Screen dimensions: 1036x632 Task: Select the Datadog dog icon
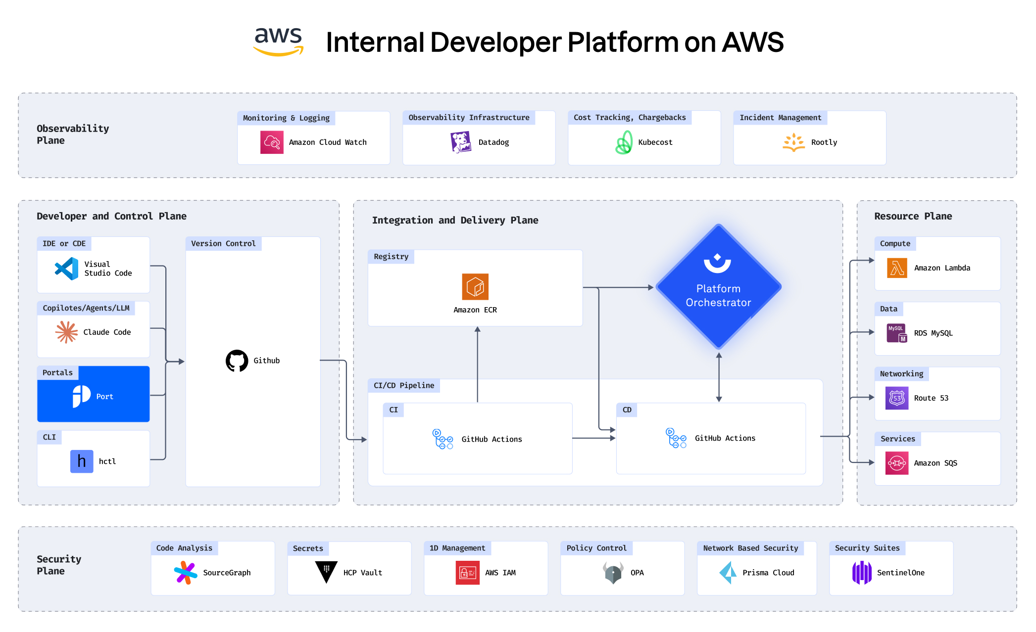[x=461, y=142]
